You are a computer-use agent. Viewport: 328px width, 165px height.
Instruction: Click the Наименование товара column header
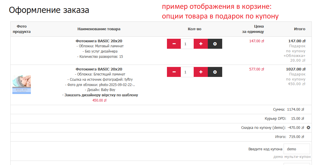coord(99,29)
